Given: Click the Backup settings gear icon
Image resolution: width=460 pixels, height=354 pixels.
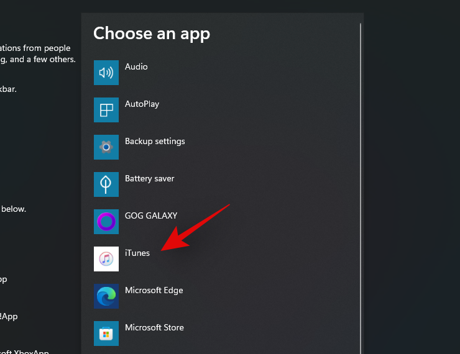Looking at the screenshot, I should pyautogui.click(x=106, y=147).
